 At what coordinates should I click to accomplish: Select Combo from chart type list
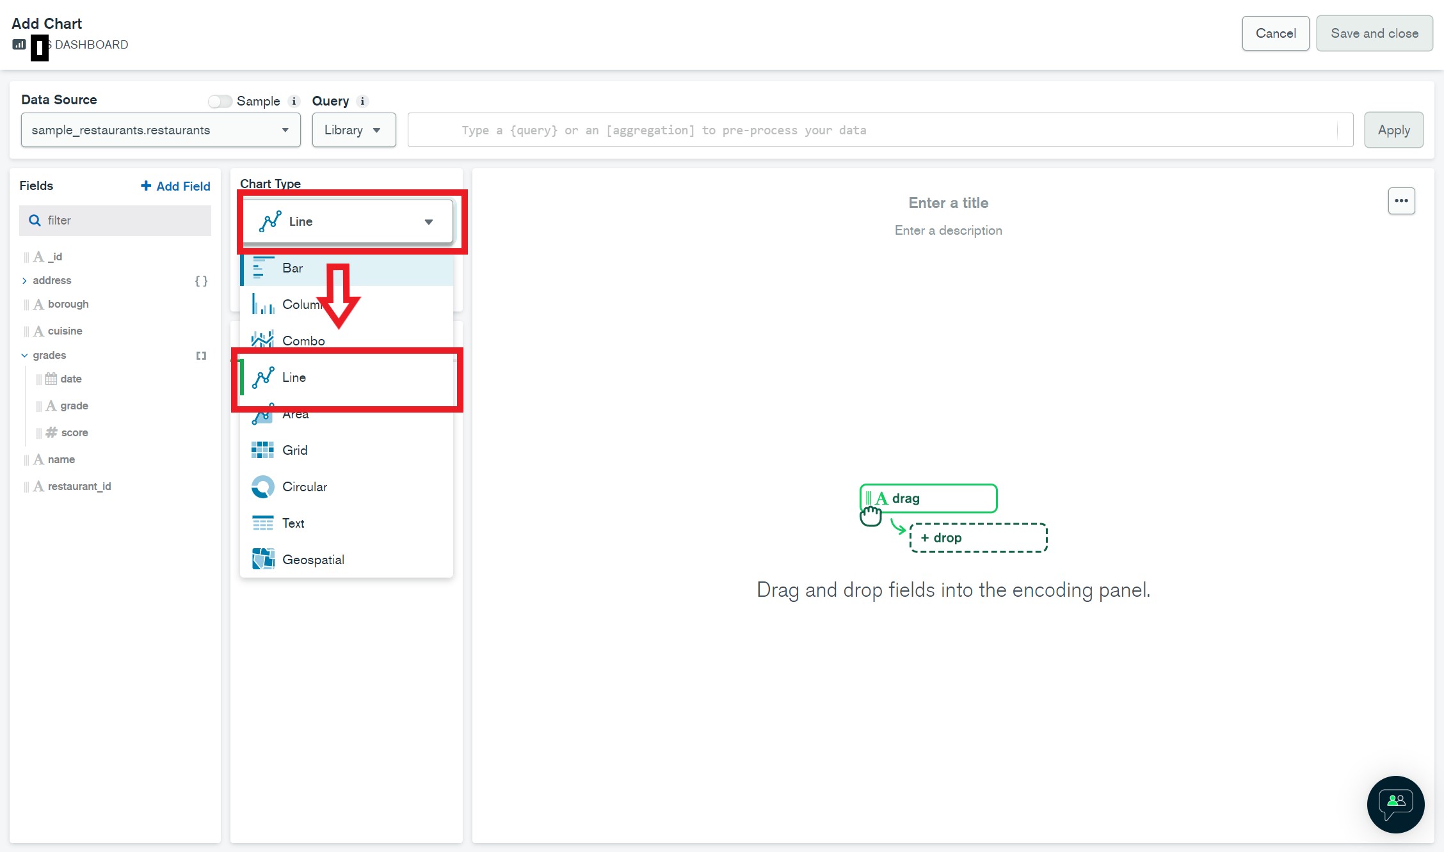pyautogui.click(x=303, y=341)
